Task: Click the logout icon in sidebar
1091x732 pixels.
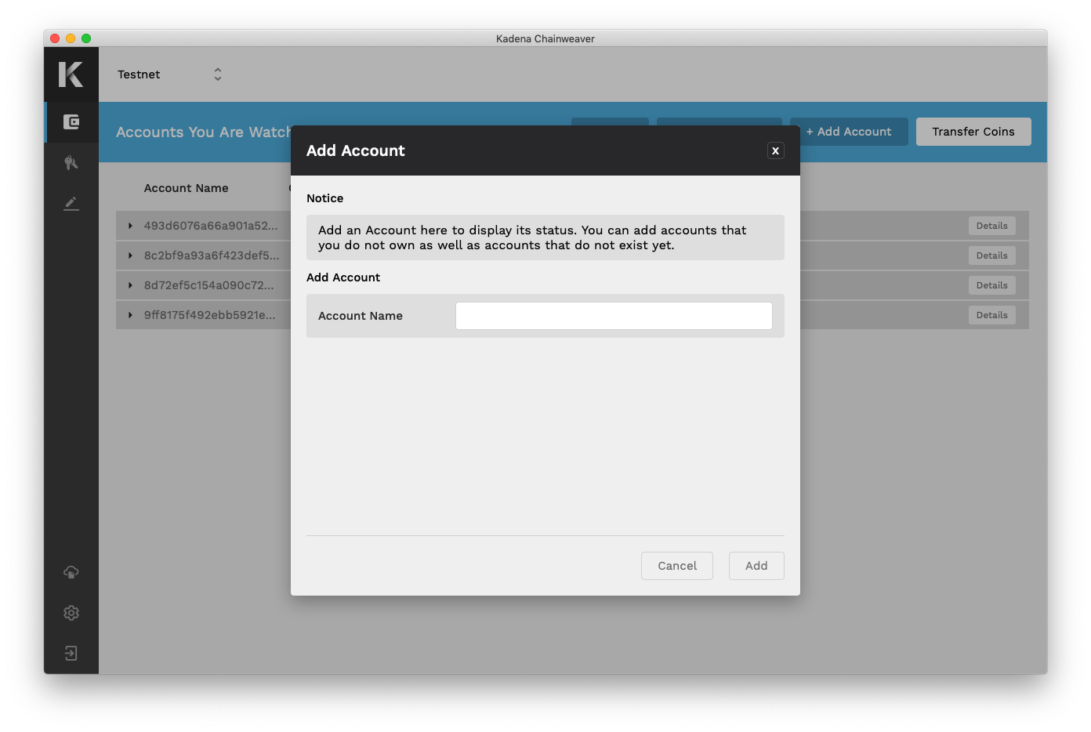Action: point(71,654)
